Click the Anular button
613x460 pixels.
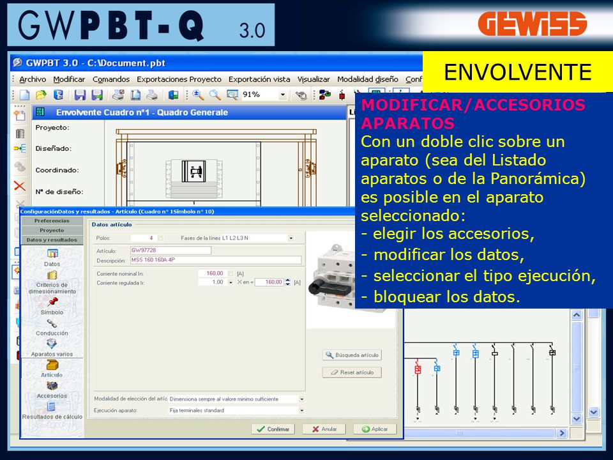(x=324, y=429)
